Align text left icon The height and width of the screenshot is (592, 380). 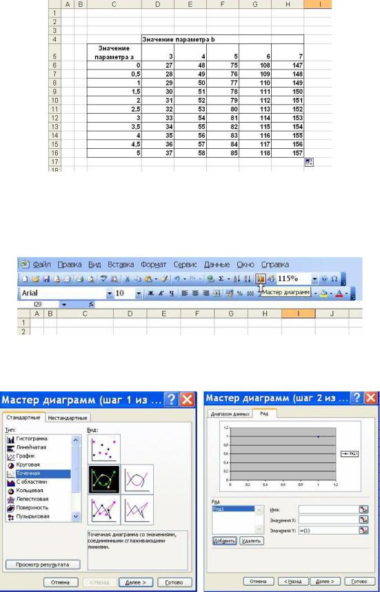[185, 294]
